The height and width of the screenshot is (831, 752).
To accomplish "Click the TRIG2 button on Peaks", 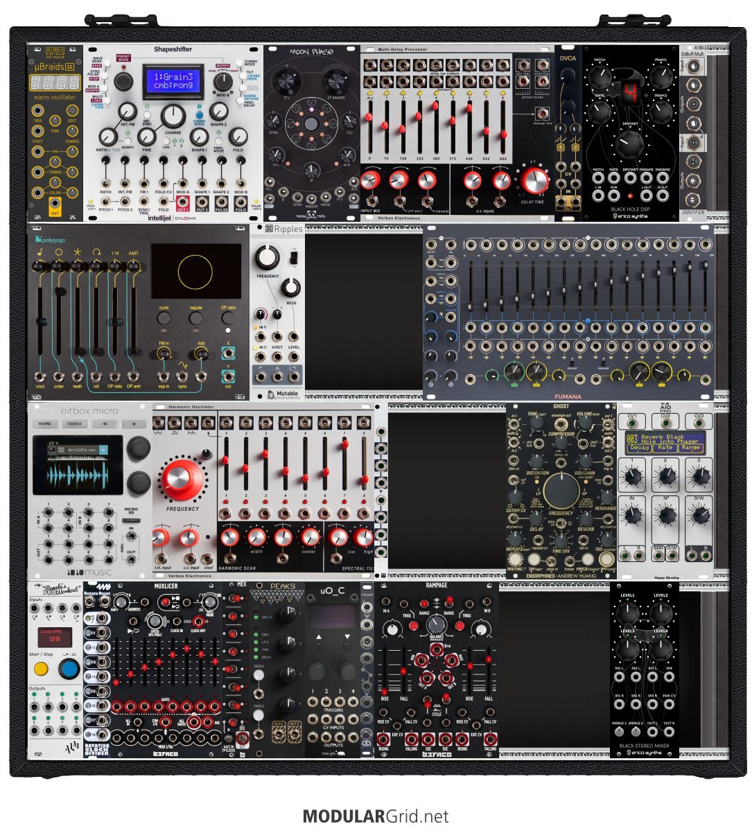I will [258, 715].
